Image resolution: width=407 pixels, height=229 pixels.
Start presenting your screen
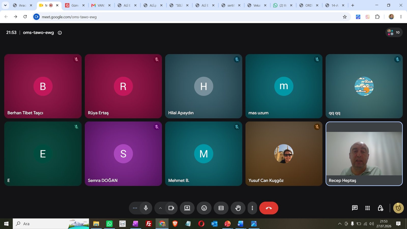(x=187, y=208)
